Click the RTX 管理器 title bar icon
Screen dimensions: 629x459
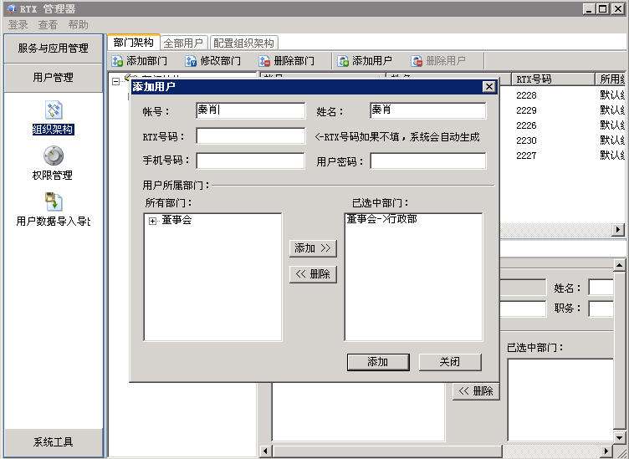click(10, 8)
